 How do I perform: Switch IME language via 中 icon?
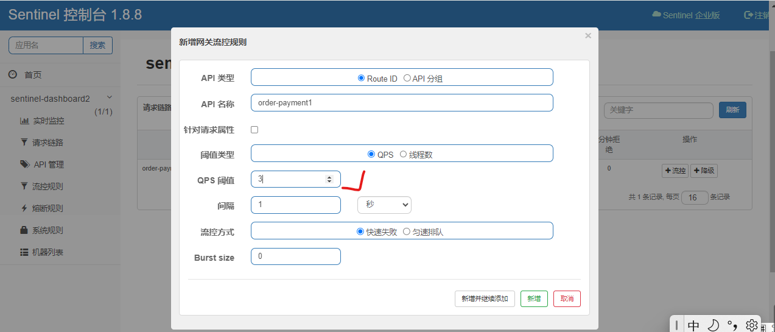click(x=693, y=325)
